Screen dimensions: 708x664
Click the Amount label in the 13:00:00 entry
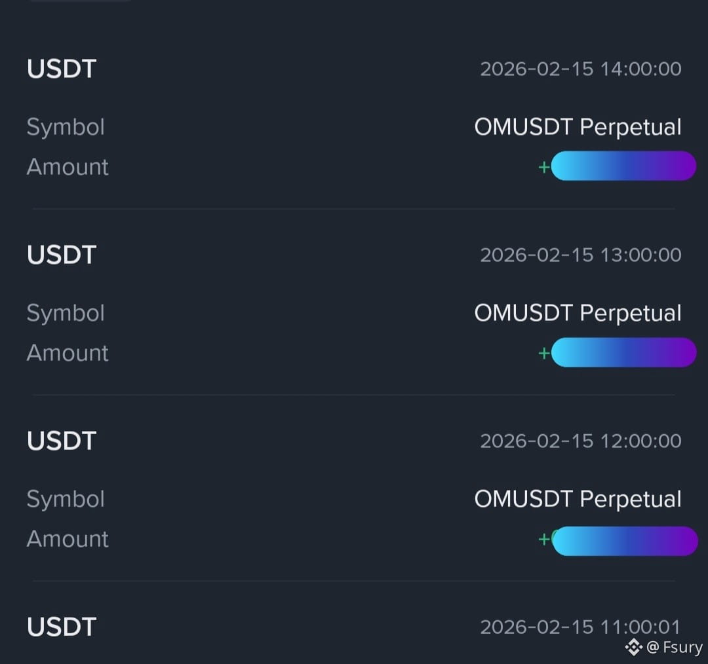coord(68,353)
